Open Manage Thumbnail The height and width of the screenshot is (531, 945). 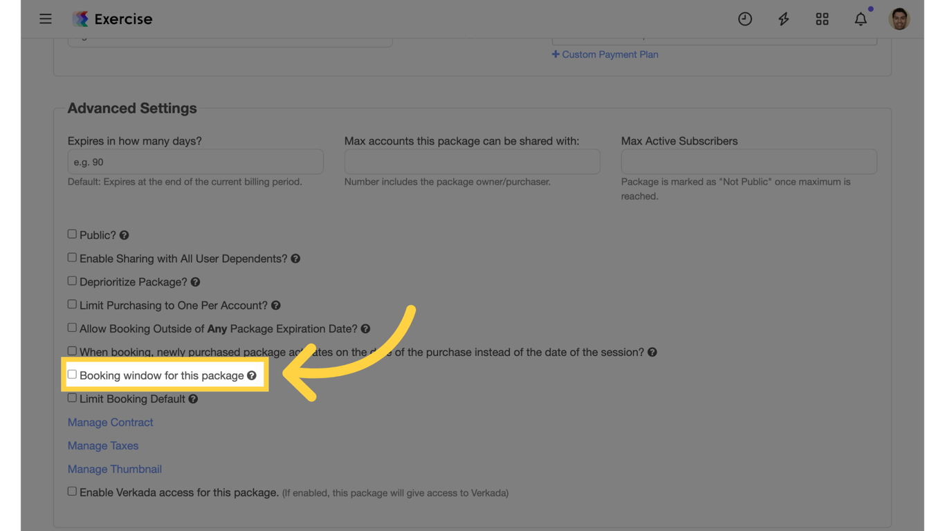pos(114,469)
